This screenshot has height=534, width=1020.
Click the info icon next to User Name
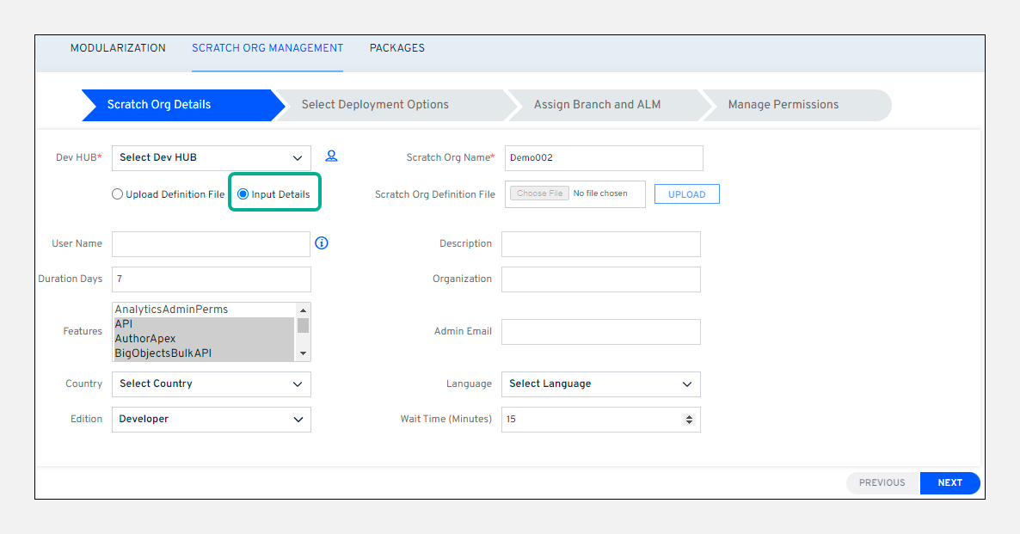click(322, 243)
